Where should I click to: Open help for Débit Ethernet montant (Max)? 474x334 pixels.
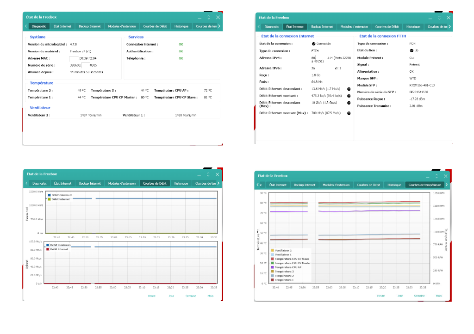tap(349, 113)
